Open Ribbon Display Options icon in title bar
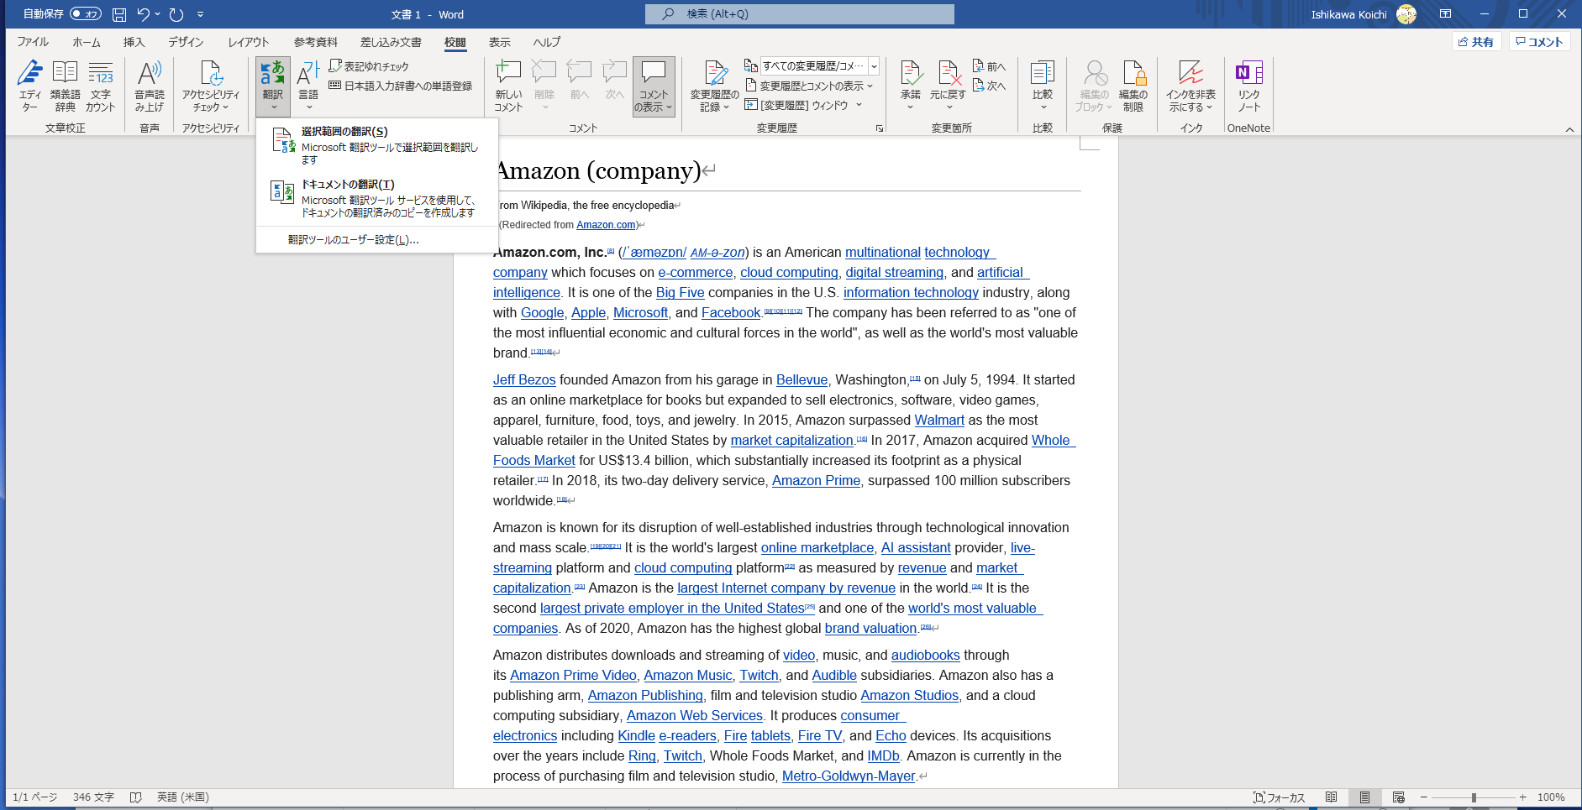1582x810 pixels. [x=1445, y=14]
